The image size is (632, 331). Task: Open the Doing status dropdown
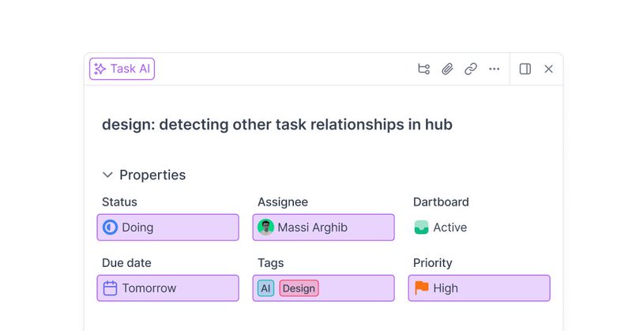coord(167,228)
